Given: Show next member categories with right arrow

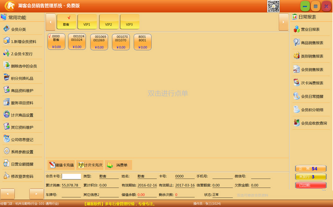Looking at the screenshot, I should [x=283, y=22].
